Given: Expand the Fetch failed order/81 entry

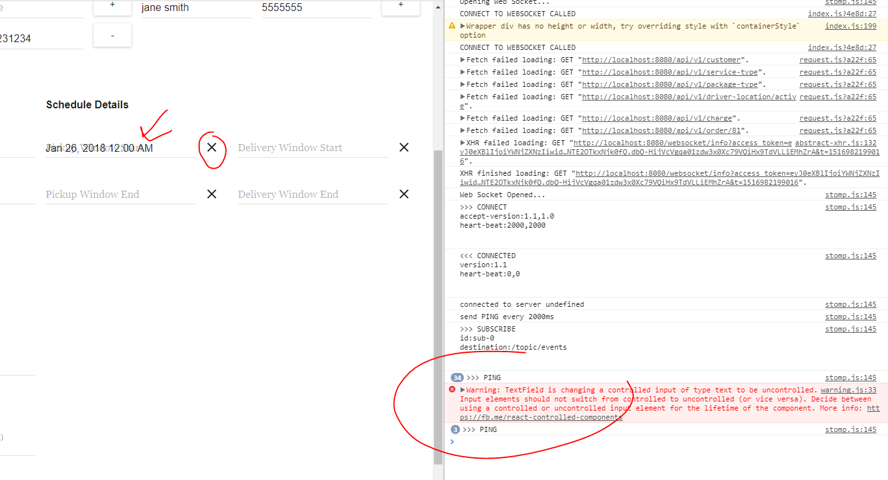Looking at the screenshot, I should click(x=463, y=130).
